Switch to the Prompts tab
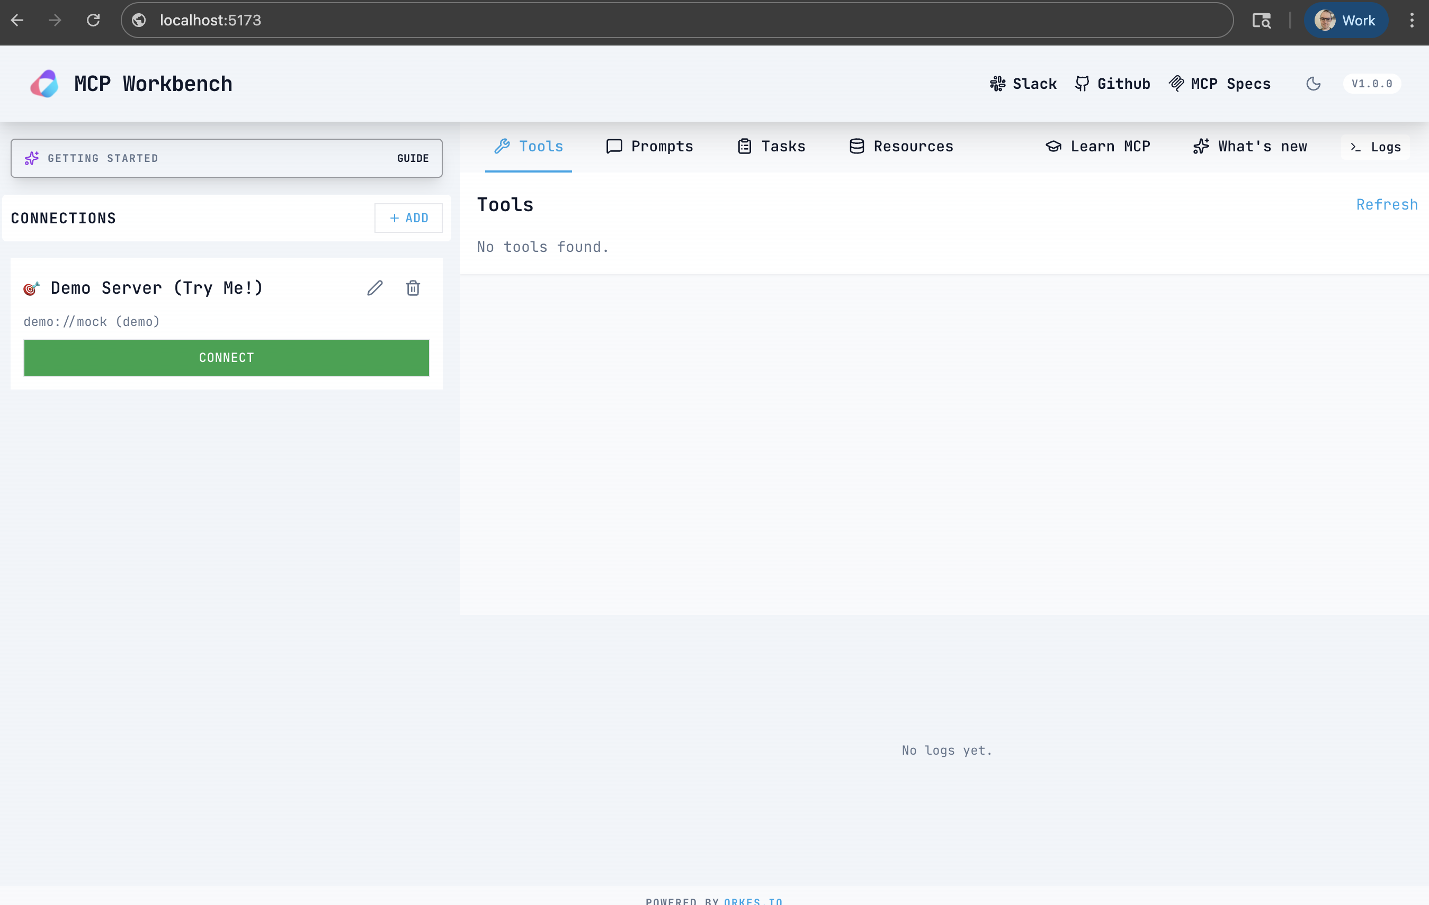The width and height of the screenshot is (1429, 905). 649,147
